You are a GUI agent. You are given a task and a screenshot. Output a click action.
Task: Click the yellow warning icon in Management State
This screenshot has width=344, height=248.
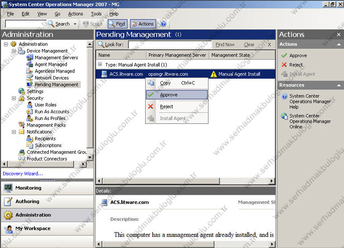(x=213, y=74)
